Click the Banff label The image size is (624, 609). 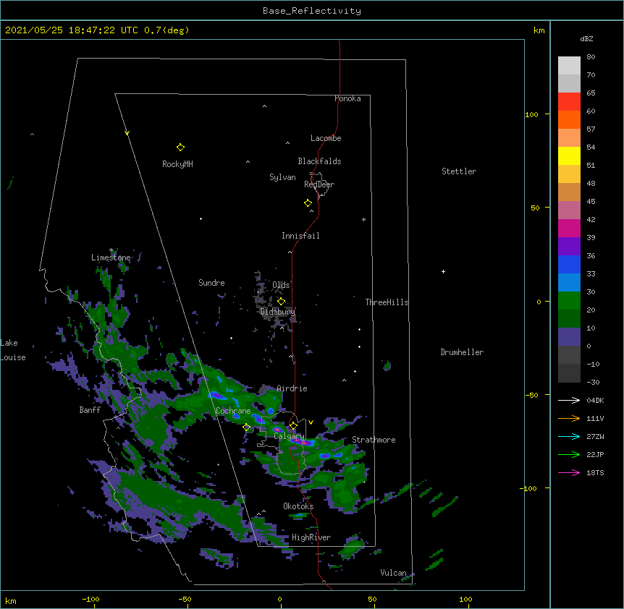click(90, 410)
